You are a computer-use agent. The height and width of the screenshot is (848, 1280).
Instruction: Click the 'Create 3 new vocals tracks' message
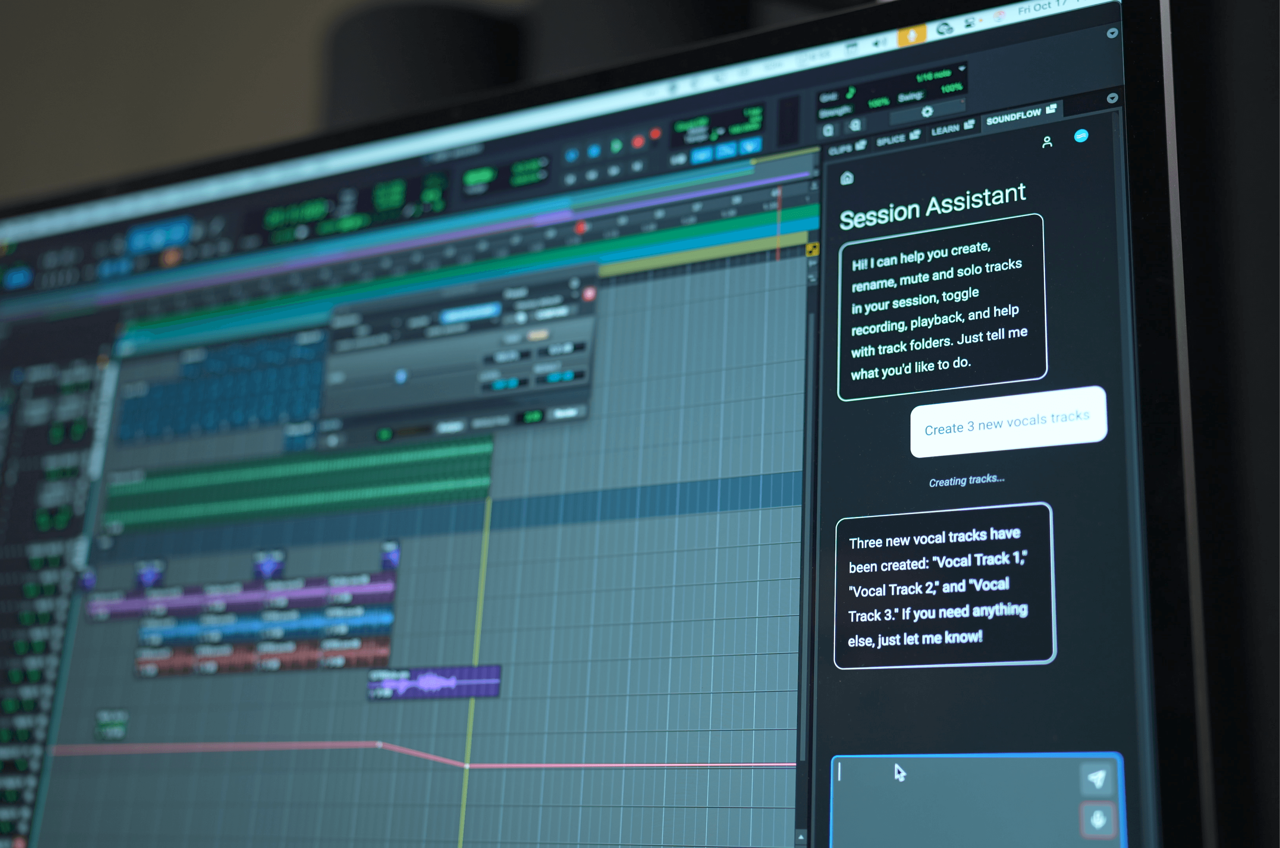(x=1008, y=422)
